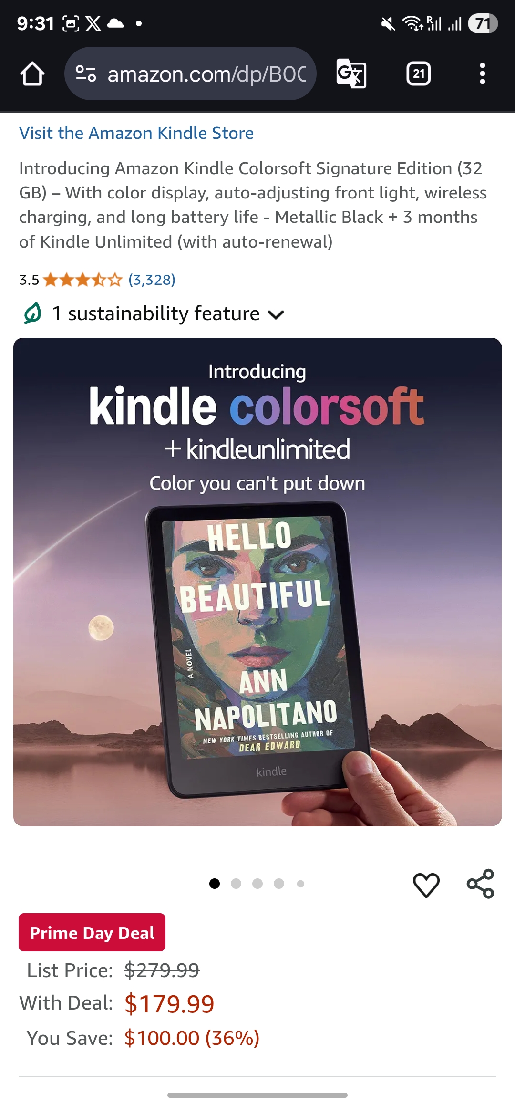This screenshot has width=515, height=1105.
Task: Select the last small carousel dot
Action: [300, 884]
